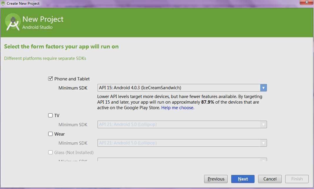314x189 pixels.
Task: Click 'Different platforms require separate SDKs' text
Action: pos(45,58)
